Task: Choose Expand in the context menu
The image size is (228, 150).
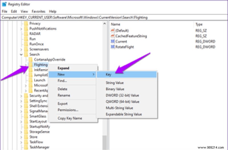Action: [72, 68]
